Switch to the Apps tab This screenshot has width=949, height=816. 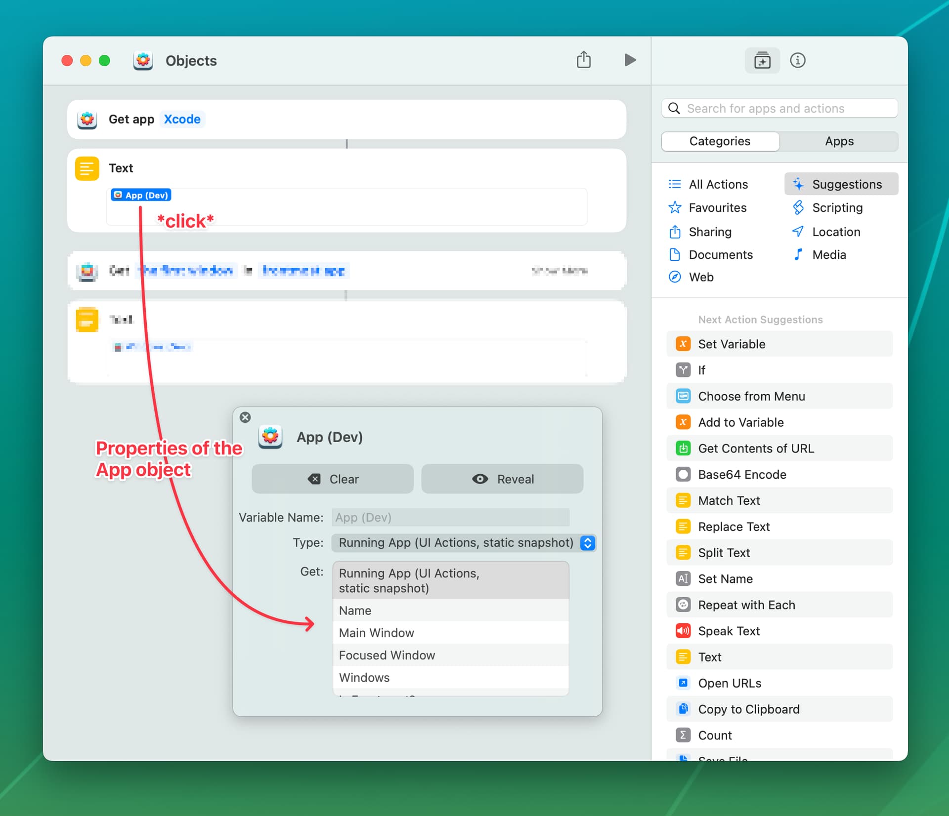click(x=839, y=141)
